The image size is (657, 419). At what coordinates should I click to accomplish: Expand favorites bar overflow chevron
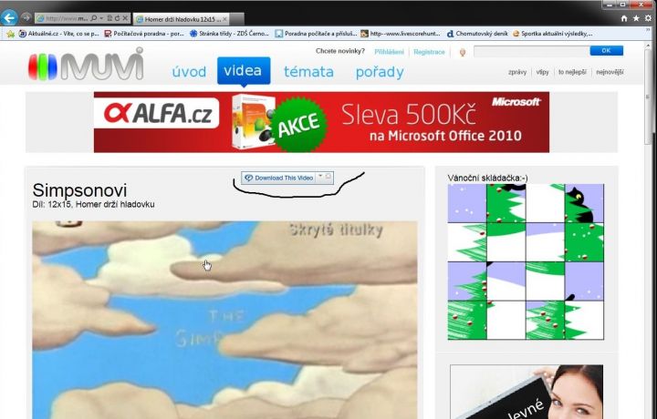pos(648,30)
